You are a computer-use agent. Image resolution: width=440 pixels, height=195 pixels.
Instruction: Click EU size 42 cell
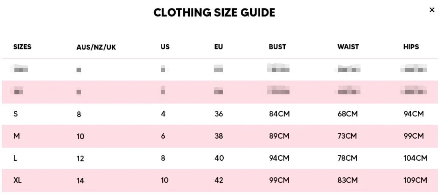(x=219, y=180)
